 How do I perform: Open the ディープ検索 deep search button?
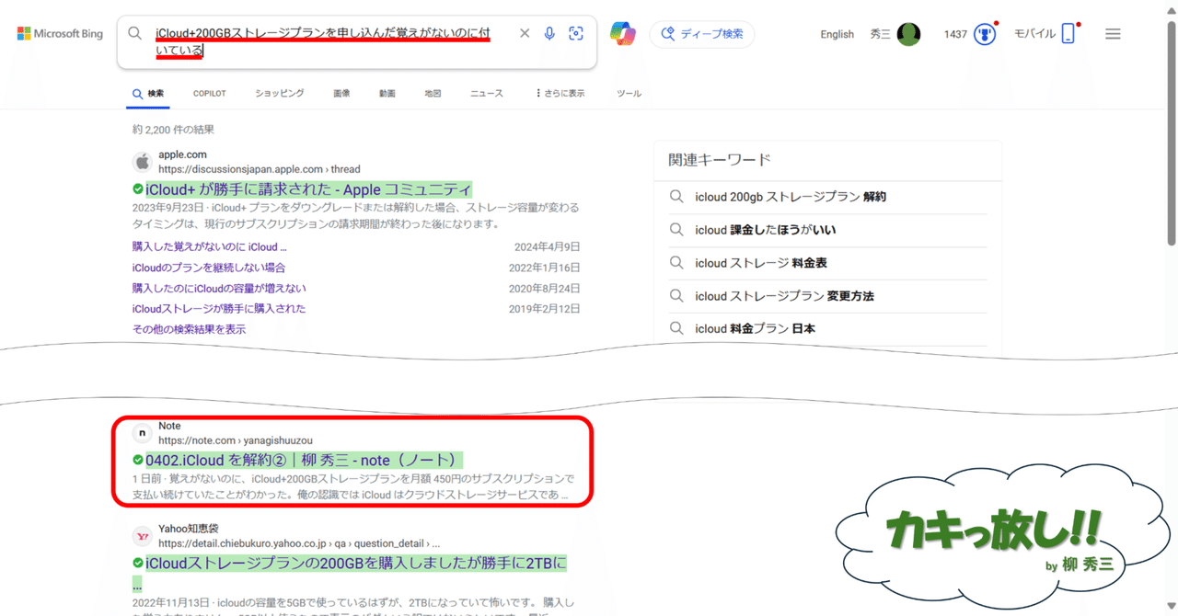(x=702, y=34)
